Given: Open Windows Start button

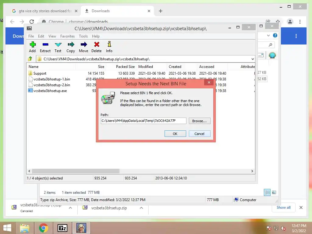Looking at the screenshot, I should click(7, 228).
